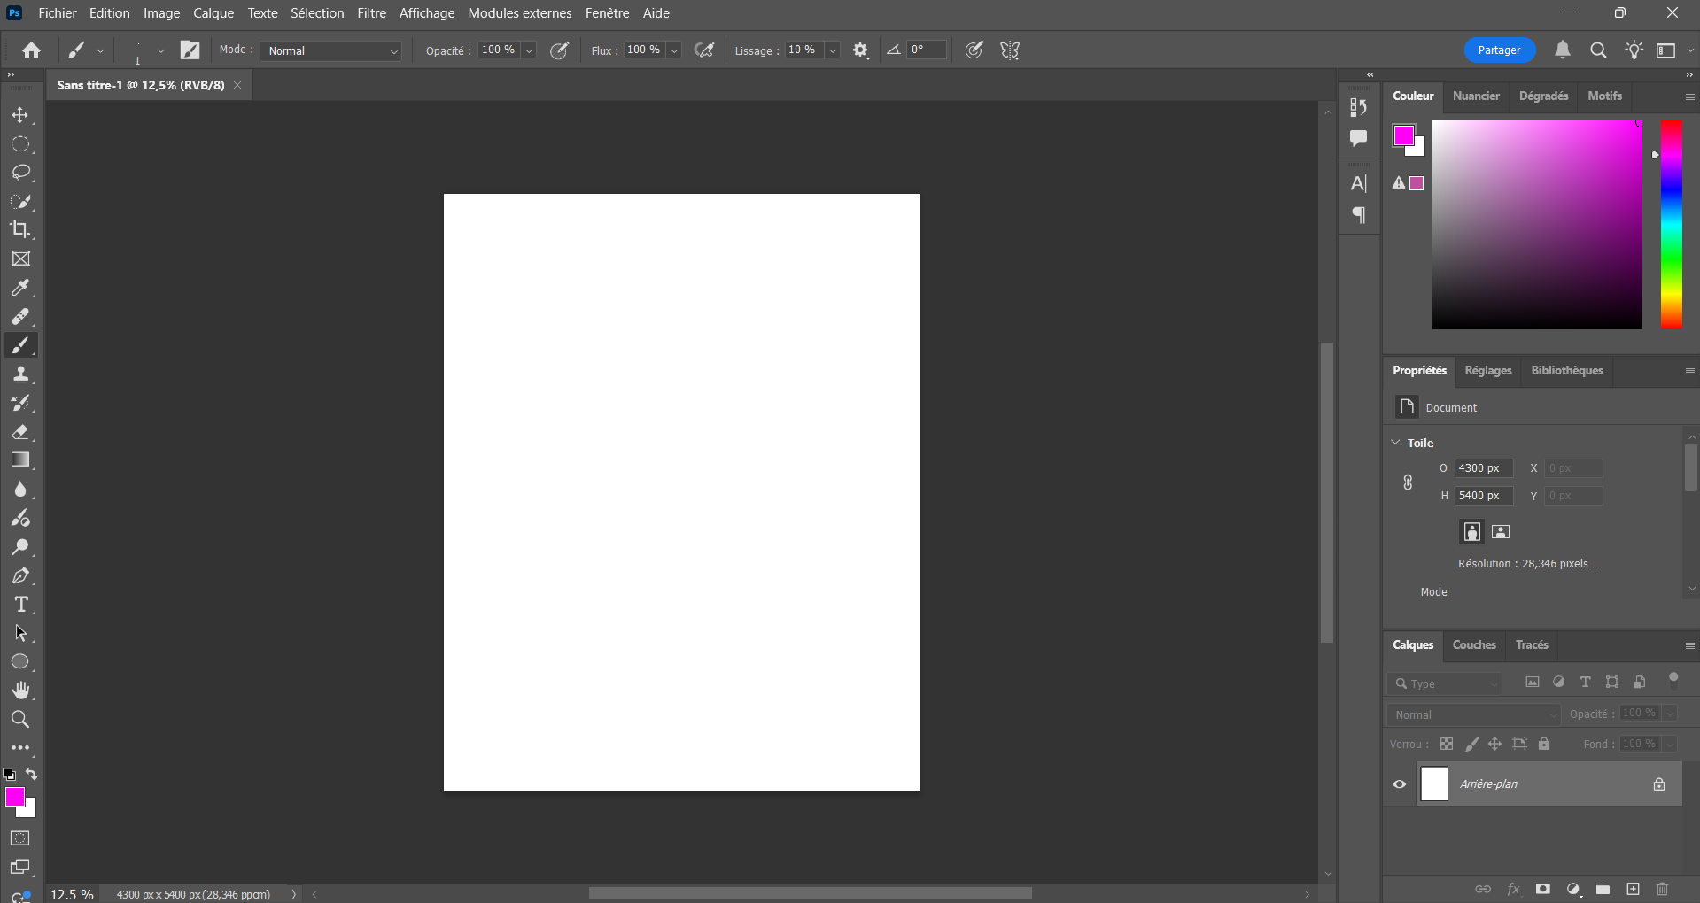
Task: Click the foreground color swatch in toolbar
Action: 14,797
